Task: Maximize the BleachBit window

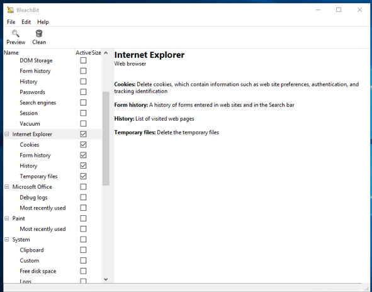Action: 339,9
